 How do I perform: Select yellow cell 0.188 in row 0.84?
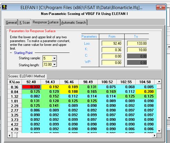click(x=69, y=91)
